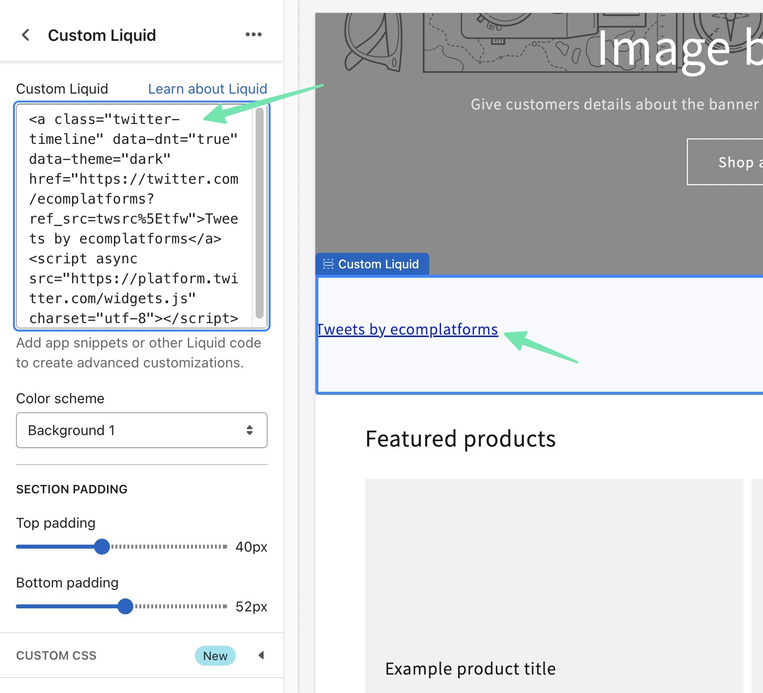Go back using the left chevron arrow
Viewport: 763px width, 693px height.
26,35
